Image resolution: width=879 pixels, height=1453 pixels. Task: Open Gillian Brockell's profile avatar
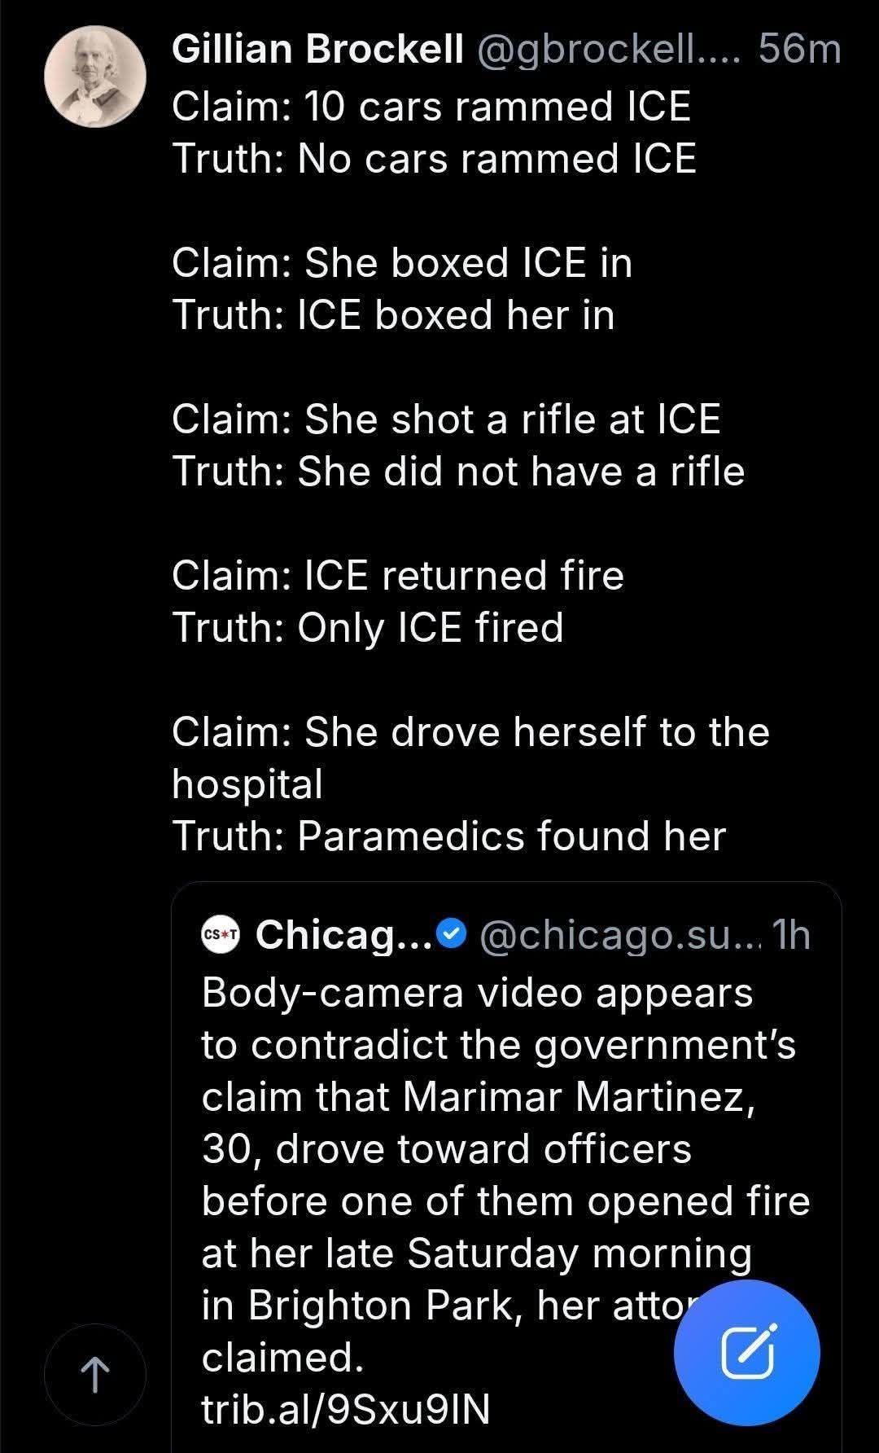94,77
